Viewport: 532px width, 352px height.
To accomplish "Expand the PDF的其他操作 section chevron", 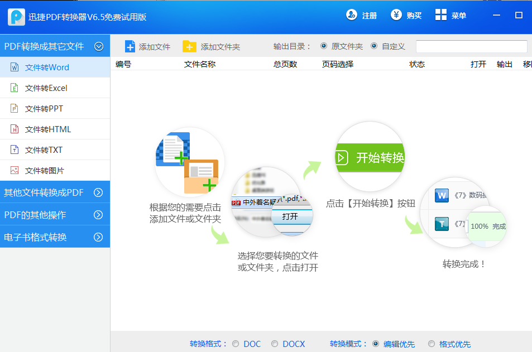I will point(98,215).
